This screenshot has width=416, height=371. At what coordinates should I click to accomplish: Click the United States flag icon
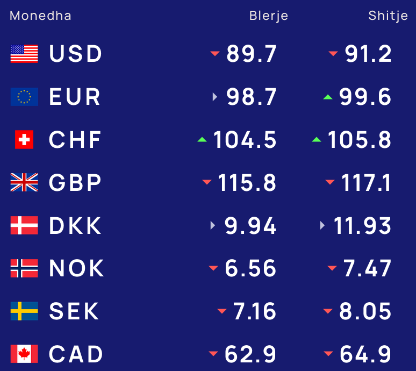pyautogui.click(x=24, y=54)
